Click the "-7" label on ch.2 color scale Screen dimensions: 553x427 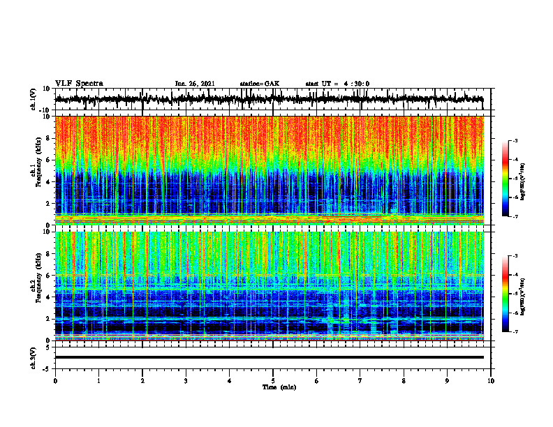[515, 331]
